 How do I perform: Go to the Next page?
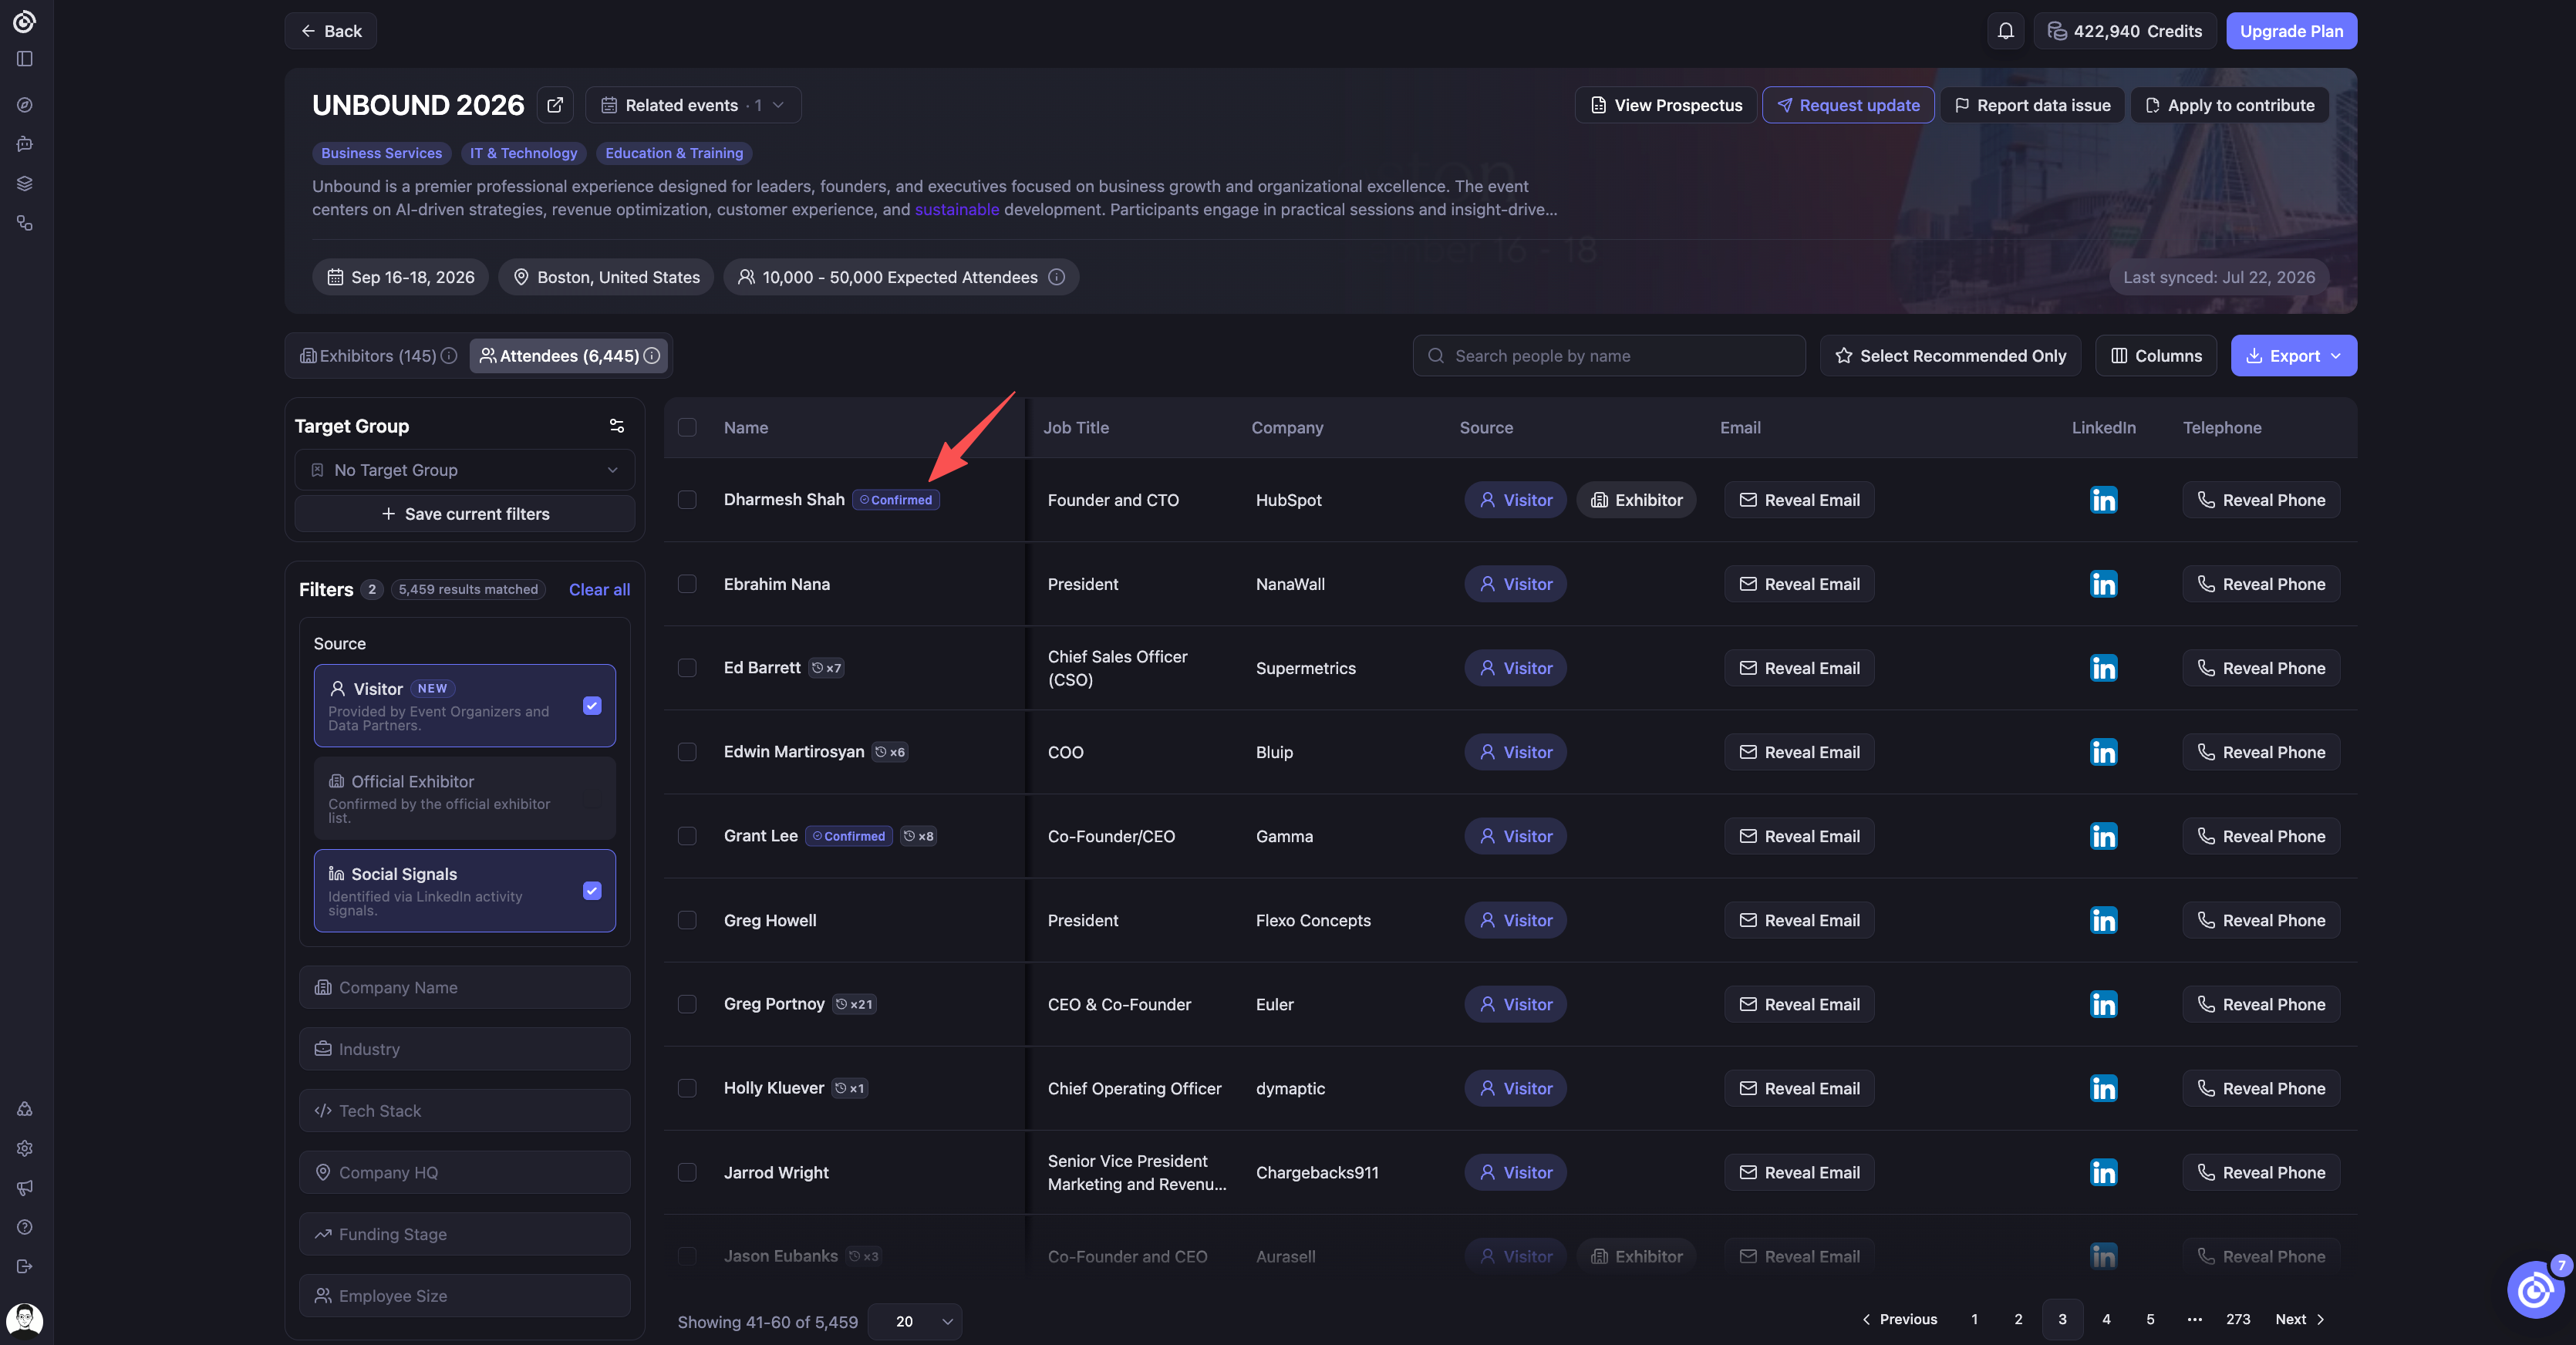[x=2300, y=1319]
